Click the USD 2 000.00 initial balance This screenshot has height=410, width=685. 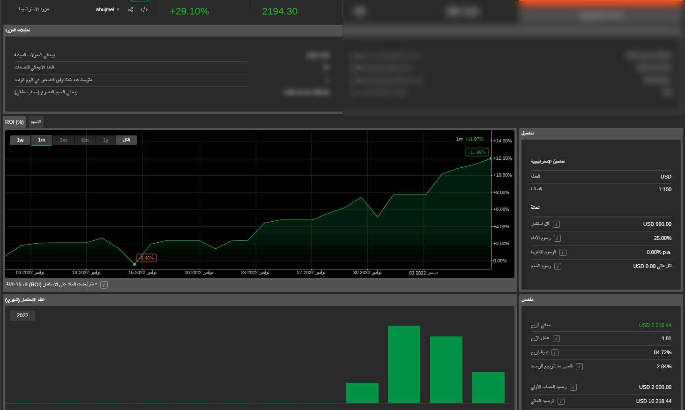655,387
